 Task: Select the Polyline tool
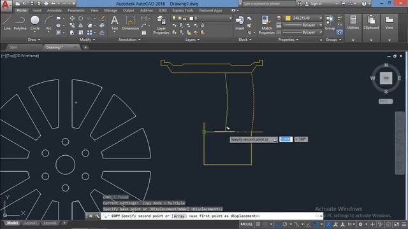[x=20, y=23]
